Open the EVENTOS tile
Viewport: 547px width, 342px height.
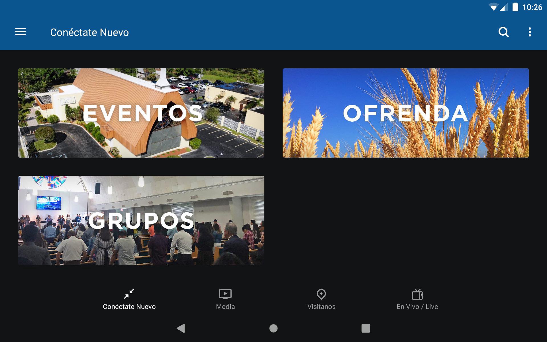[x=141, y=113]
